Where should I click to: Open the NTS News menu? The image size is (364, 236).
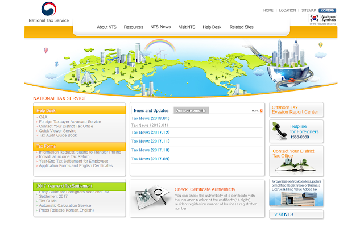160,27
